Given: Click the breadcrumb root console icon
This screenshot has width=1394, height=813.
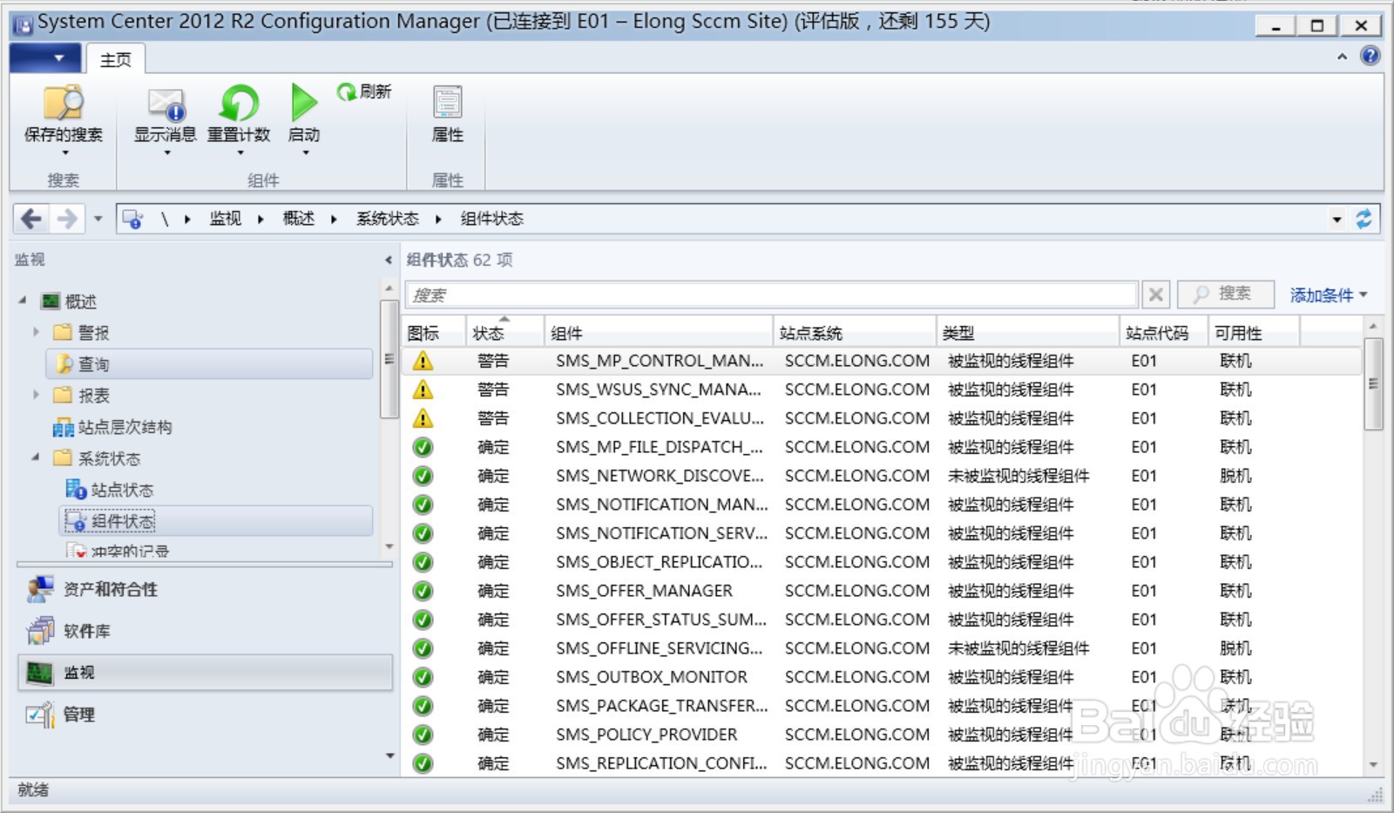Looking at the screenshot, I should (132, 219).
